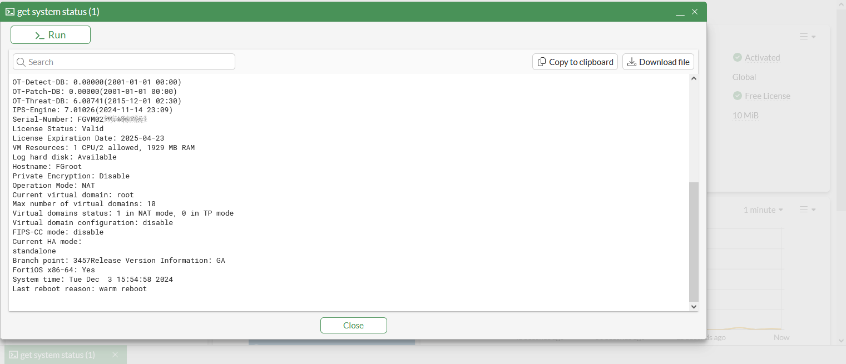Open the chart widget menu beside 1 minute
846x364 pixels.
[808, 210]
